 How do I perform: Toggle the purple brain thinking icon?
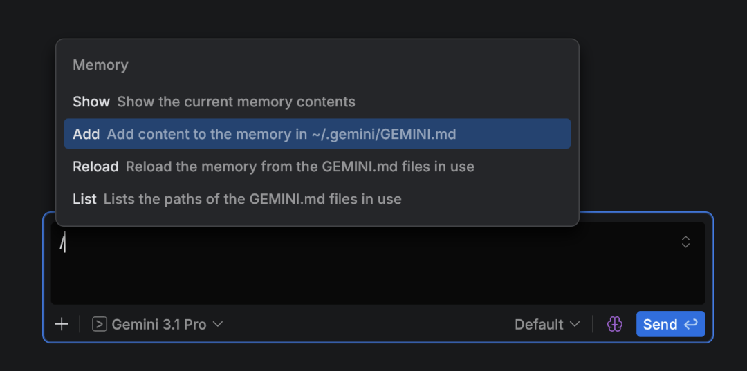click(615, 324)
